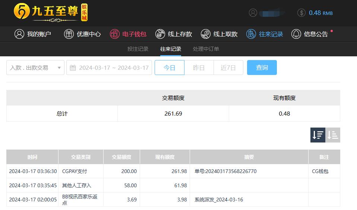
Task: Click the 线上存款 deposit icon
Action: (x=160, y=34)
